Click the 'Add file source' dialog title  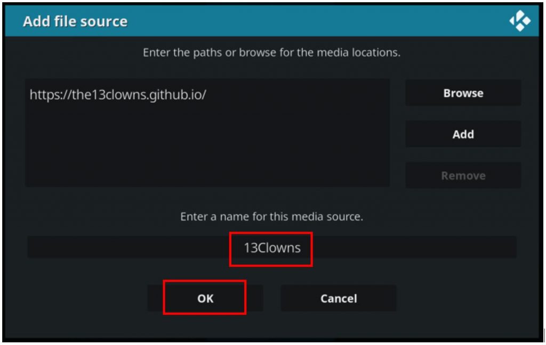[75, 21]
